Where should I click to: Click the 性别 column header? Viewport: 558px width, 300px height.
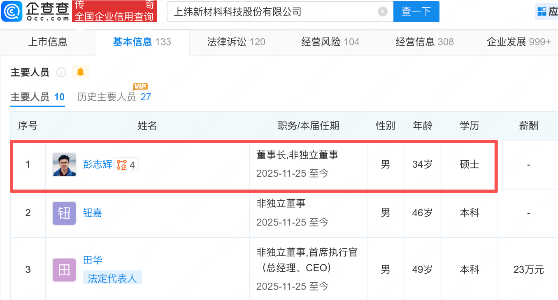click(386, 126)
